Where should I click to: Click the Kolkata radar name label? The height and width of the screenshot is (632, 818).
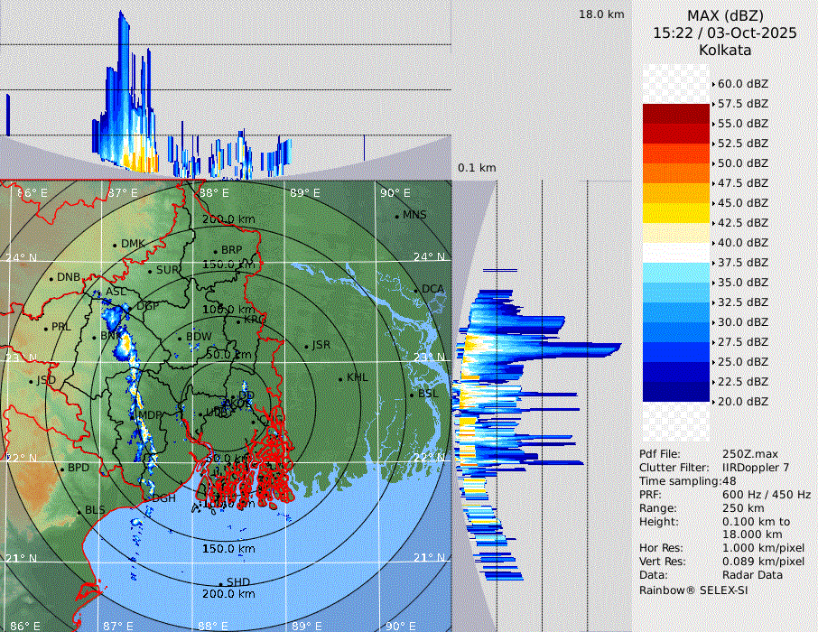click(725, 50)
